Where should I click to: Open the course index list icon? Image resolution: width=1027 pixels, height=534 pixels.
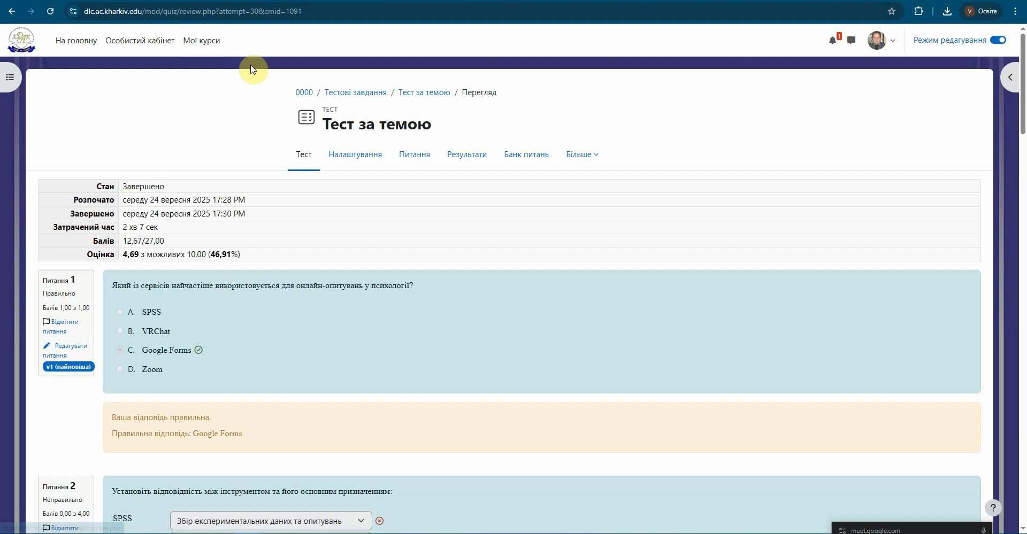coord(10,78)
